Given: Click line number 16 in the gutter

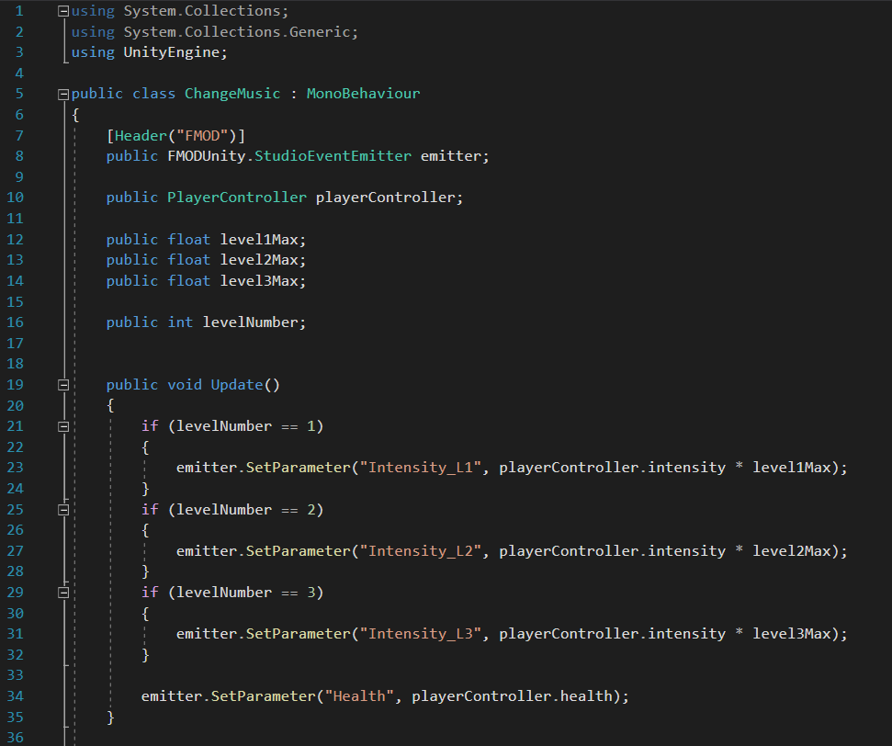Looking at the screenshot, I should click(x=19, y=322).
